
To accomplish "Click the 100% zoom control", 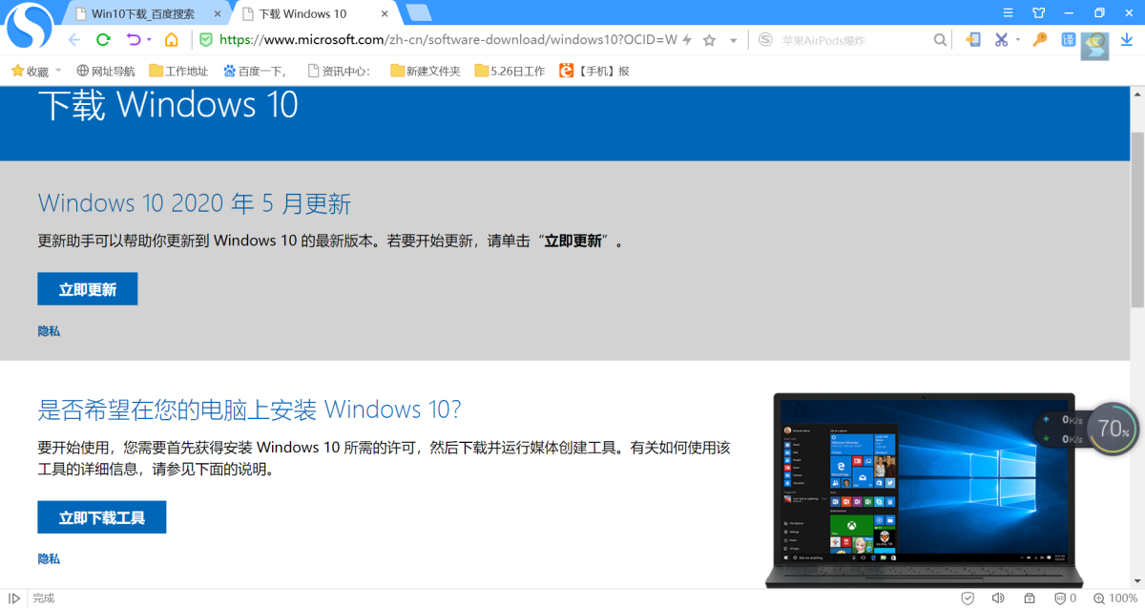I will (1115, 598).
